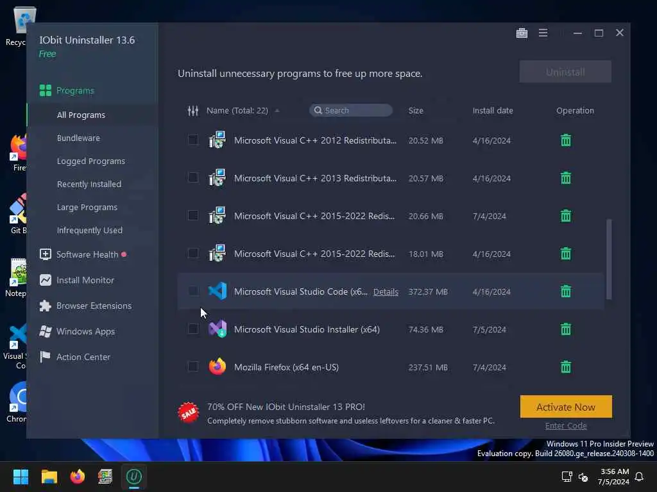Click the Install Monitor chart icon
Screen dimensions: 657x492
[x=46, y=280]
